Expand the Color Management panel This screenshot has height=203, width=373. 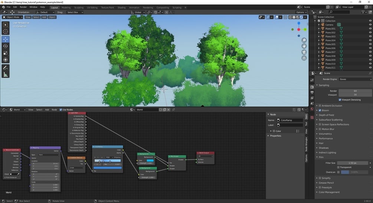[329, 192]
